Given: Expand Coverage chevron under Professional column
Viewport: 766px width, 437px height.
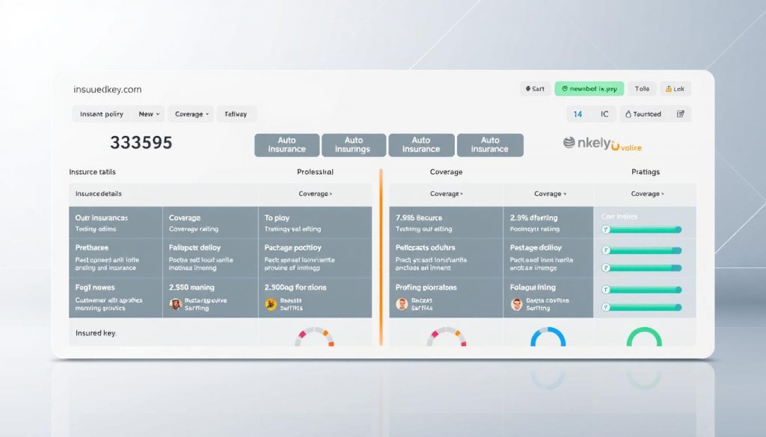Looking at the screenshot, I should [315, 193].
